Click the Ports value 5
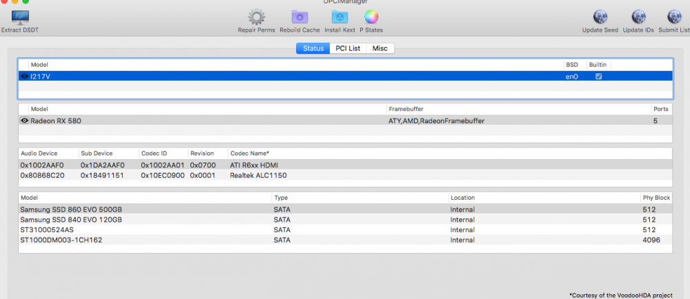The image size is (690, 299). tap(655, 121)
